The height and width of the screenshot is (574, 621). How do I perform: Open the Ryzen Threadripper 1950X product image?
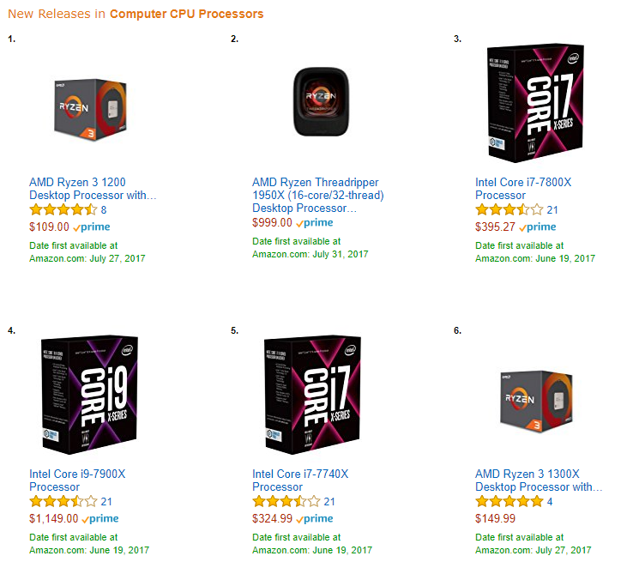(321, 102)
